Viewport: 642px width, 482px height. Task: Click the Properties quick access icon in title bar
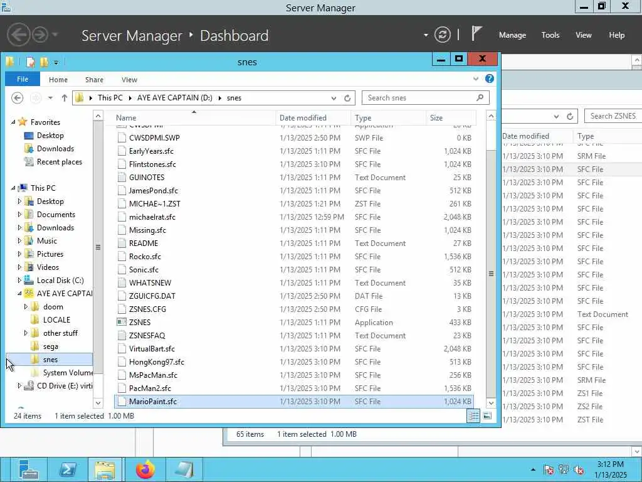(30, 62)
